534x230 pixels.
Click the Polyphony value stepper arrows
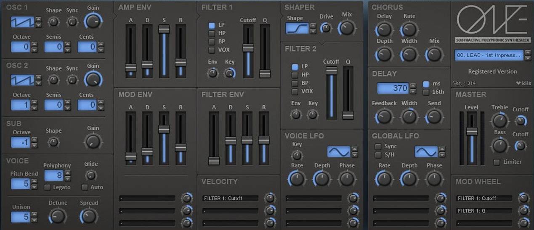67,175
